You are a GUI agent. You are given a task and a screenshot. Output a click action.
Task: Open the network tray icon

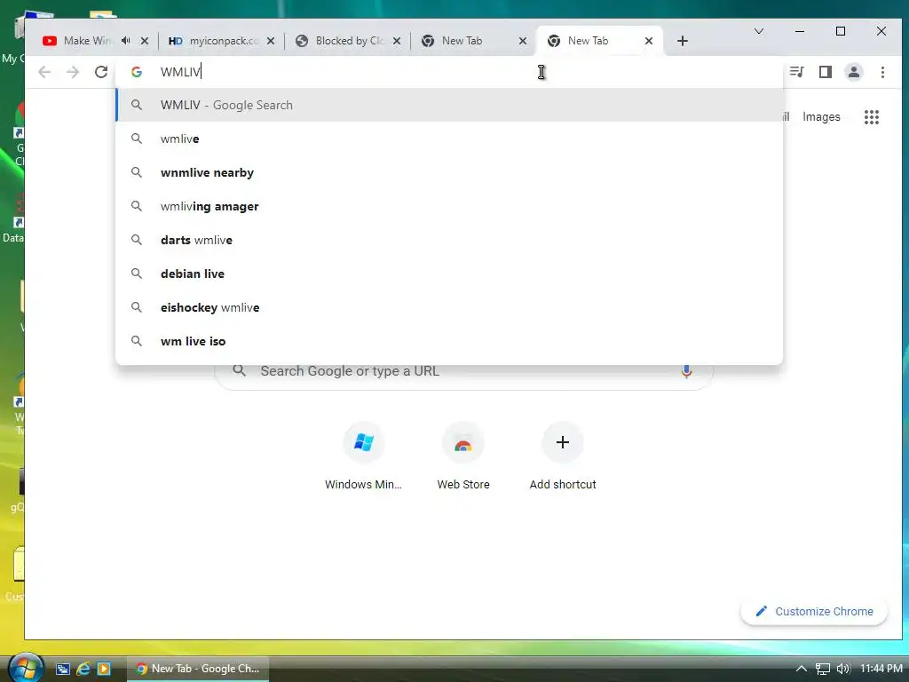823,669
